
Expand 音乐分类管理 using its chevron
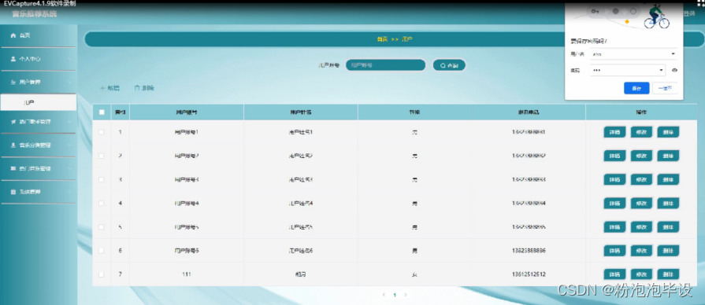69,145
